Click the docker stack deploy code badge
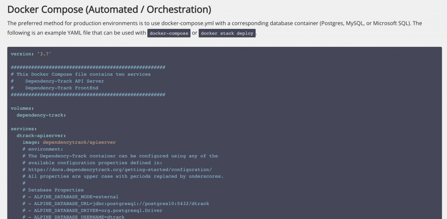This screenshot has width=447, height=219. pyautogui.click(x=227, y=34)
